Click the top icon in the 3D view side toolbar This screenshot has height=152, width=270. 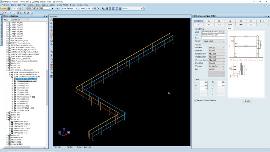51,20
